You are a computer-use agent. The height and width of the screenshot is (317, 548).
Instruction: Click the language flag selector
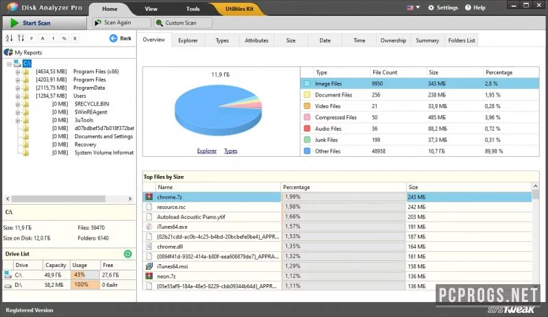point(413,8)
